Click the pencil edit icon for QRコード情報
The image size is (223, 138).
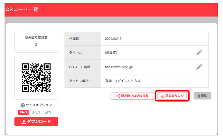coord(199,67)
